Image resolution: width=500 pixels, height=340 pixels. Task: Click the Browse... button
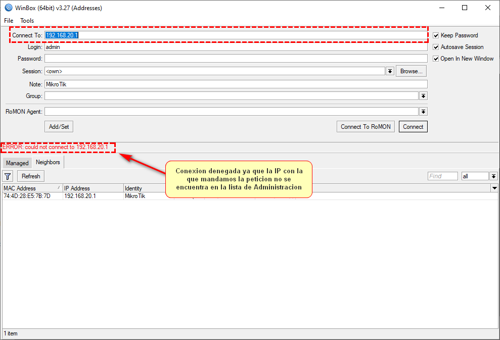[411, 71]
